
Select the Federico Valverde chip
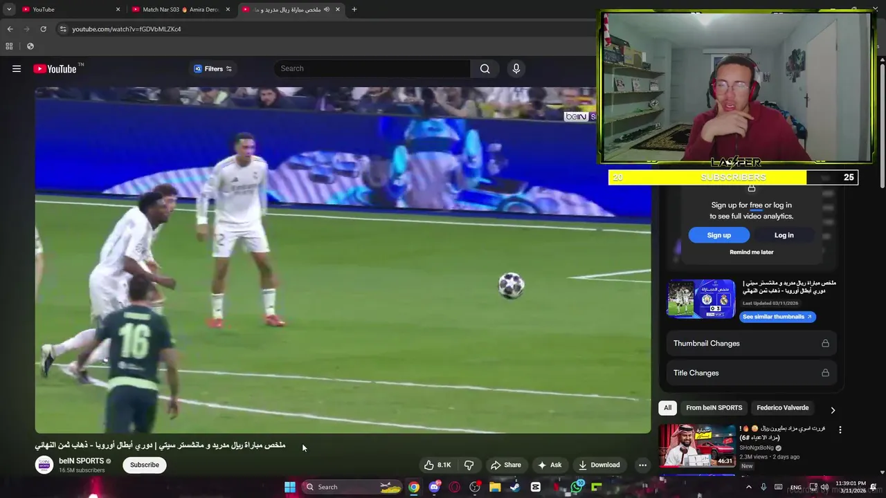coord(782,408)
